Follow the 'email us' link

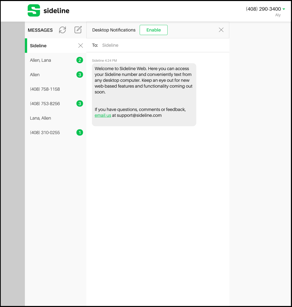click(103, 115)
